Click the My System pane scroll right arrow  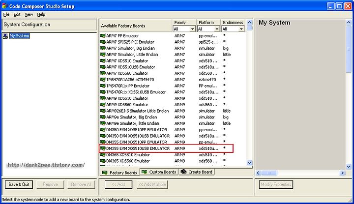tap(343, 173)
